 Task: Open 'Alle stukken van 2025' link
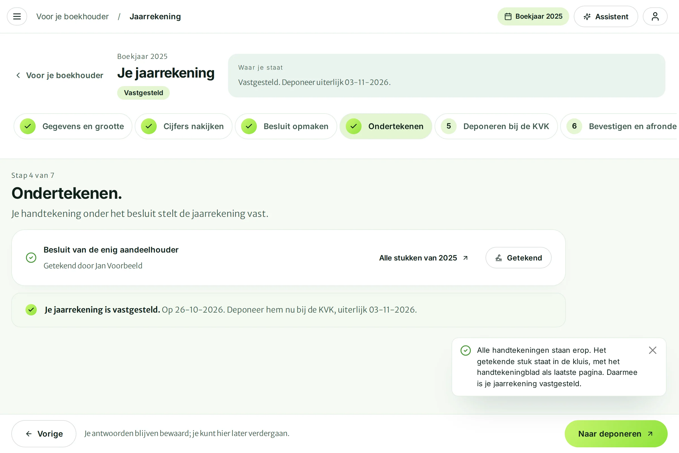click(x=424, y=258)
